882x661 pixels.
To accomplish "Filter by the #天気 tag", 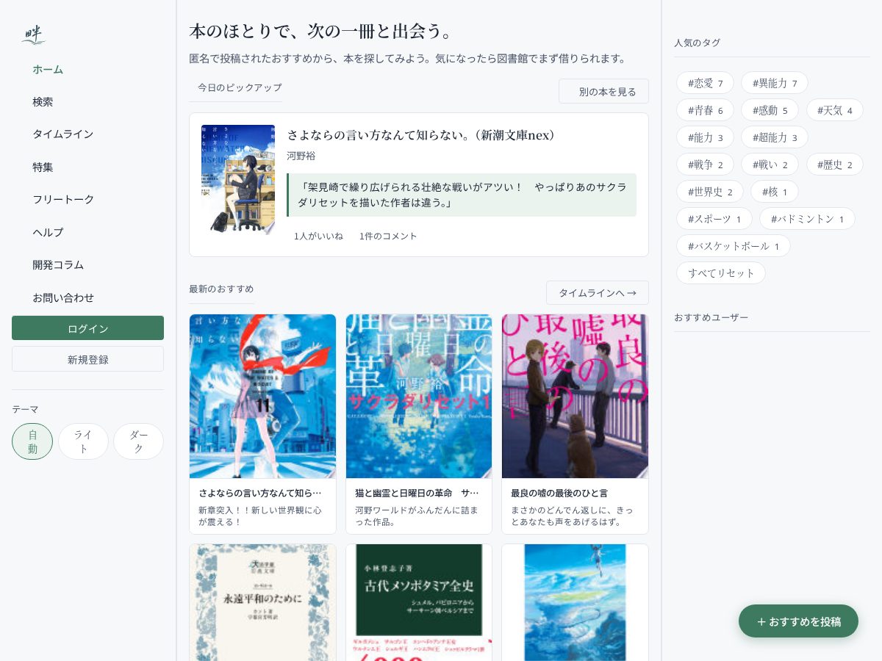I will click(x=834, y=110).
